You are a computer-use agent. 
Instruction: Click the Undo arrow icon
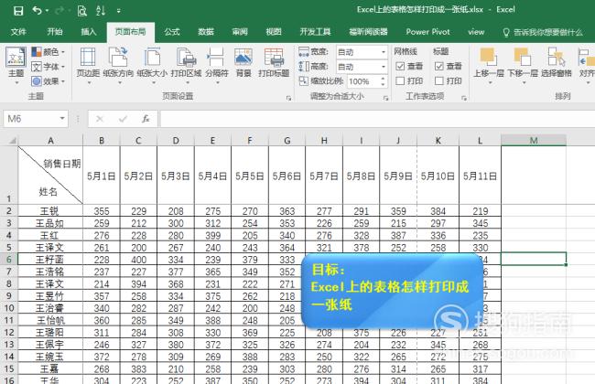coord(38,10)
